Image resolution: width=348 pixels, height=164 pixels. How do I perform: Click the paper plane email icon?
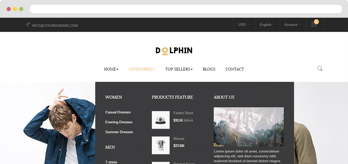click(27, 25)
